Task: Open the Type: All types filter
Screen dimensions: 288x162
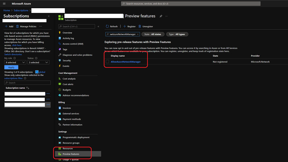Action: (177, 34)
